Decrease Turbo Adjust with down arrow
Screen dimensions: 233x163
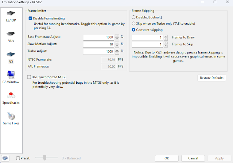[117, 53]
